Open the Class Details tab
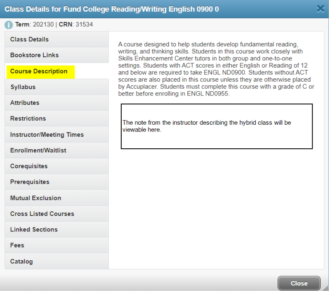The height and width of the screenshot is (291, 329). 30,39
